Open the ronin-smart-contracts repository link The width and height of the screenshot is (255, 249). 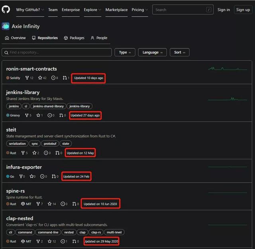31,69
